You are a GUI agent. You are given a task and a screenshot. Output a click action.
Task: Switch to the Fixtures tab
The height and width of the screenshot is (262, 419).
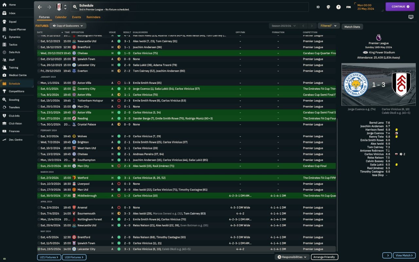[x=44, y=17]
